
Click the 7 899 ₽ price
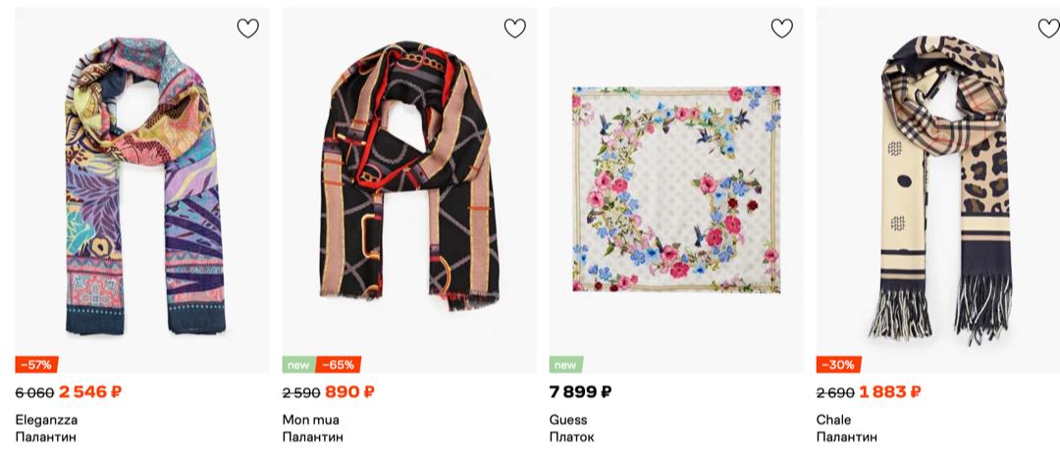[580, 392]
